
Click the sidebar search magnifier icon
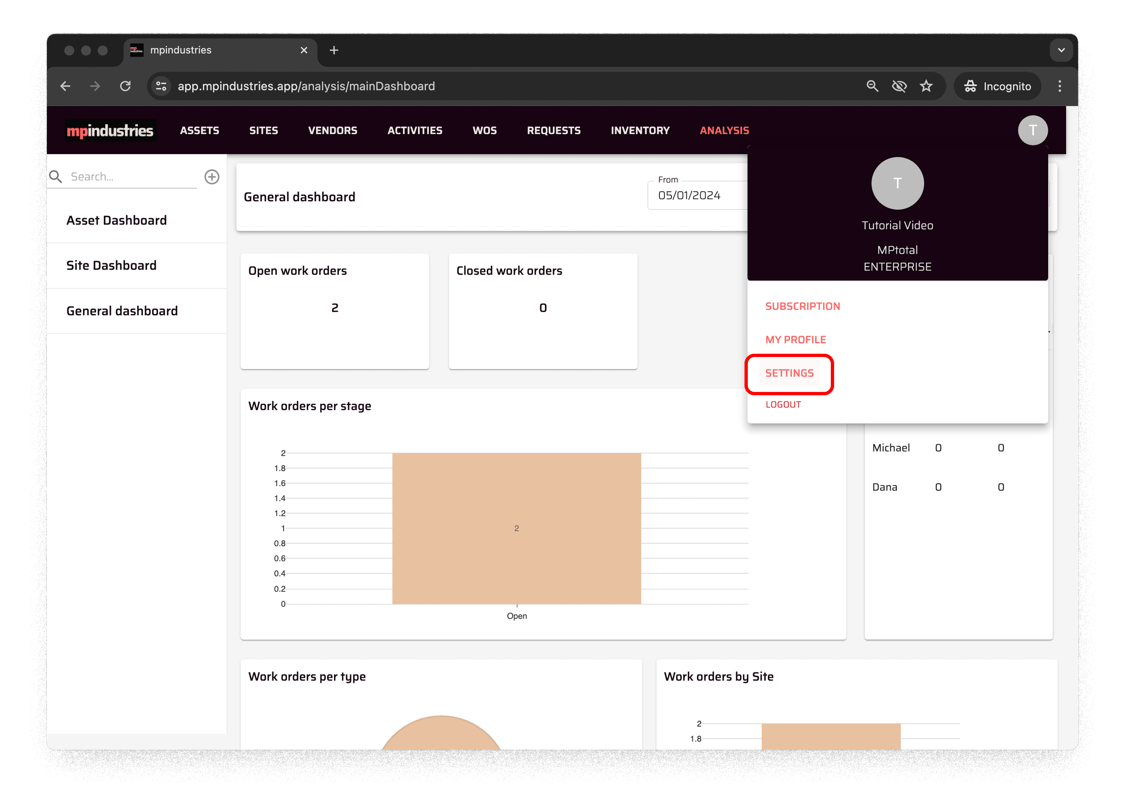pos(55,177)
